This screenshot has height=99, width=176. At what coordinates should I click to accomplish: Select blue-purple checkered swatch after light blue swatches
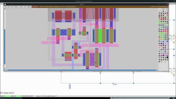(x=167, y=41)
